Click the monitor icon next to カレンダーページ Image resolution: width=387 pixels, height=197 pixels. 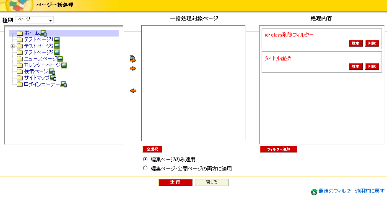64,65
